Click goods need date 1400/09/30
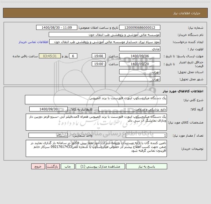Viewport: 211px width, 204px height. 49,109
